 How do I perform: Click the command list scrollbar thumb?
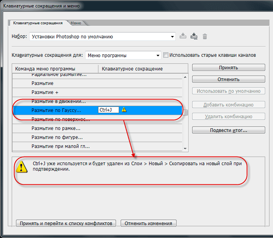[186, 113]
